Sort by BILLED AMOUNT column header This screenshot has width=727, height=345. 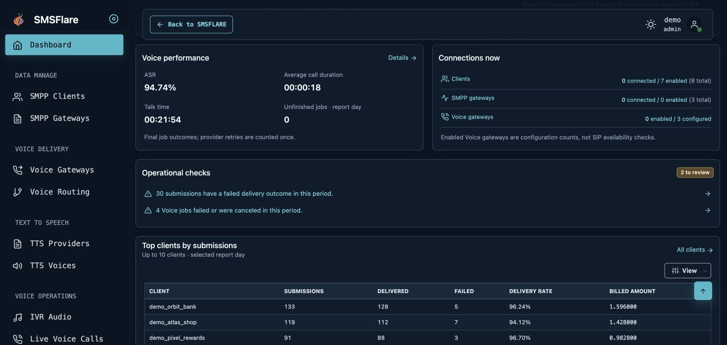(632, 291)
